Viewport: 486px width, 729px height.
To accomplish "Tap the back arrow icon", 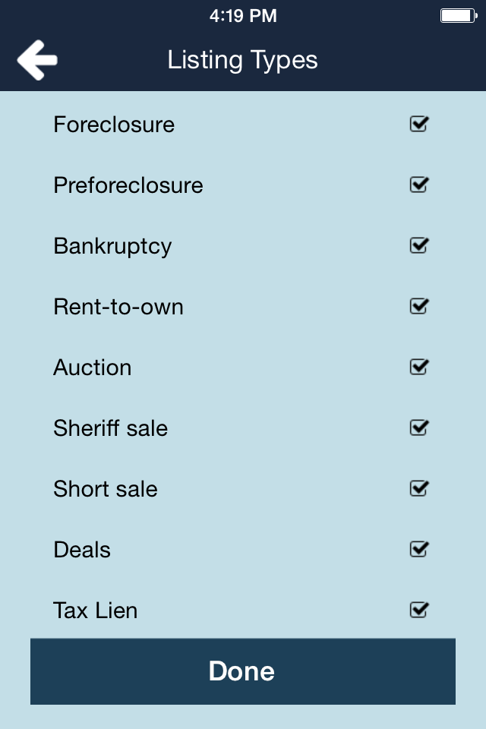I will 37,60.
